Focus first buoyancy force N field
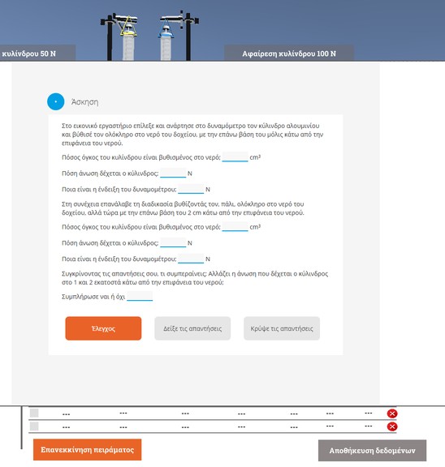Image resolution: width=445 pixels, height=467 pixels. point(173,173)
